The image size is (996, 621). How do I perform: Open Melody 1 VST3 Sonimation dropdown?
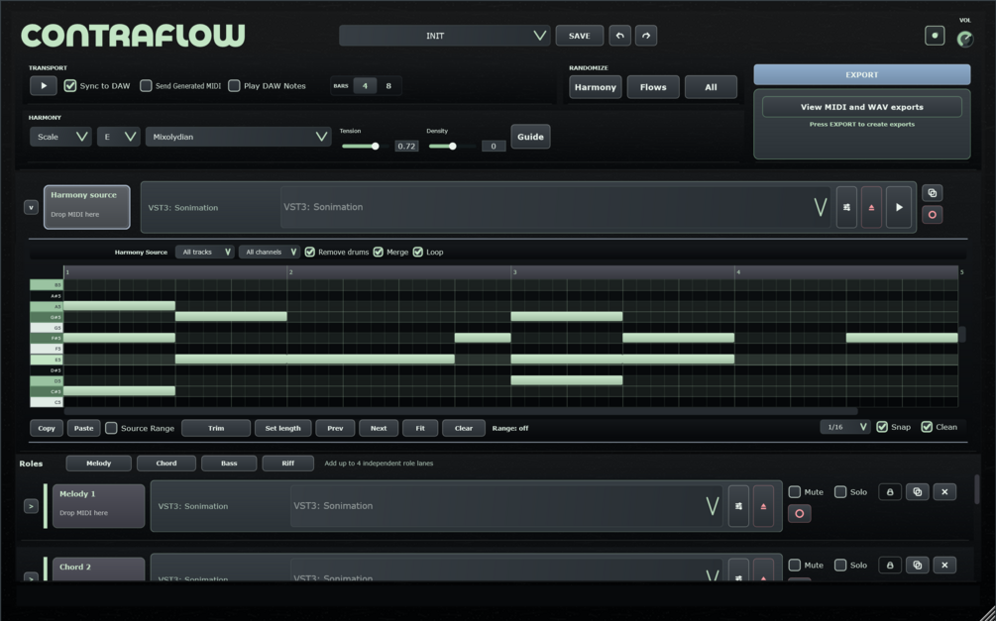click(x=506, y=506)
